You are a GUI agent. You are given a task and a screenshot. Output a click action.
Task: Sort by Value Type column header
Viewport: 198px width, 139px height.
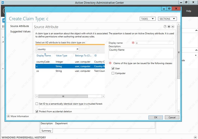coord(61,56)
